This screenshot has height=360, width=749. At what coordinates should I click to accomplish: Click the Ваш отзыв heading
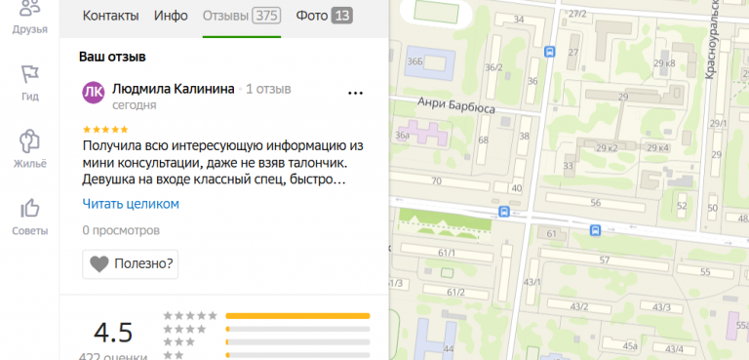(112, 57)
